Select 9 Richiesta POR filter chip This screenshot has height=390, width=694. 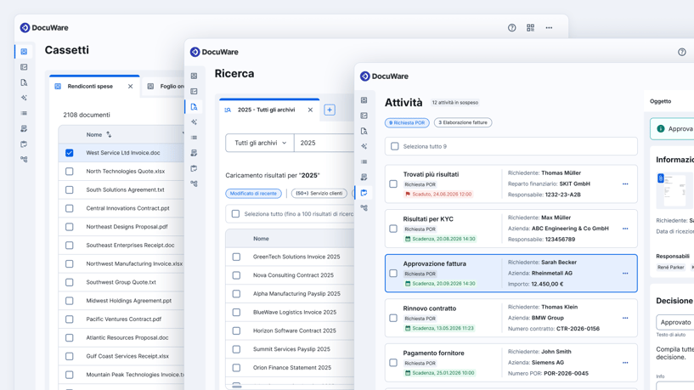click(x=407, y=122)
